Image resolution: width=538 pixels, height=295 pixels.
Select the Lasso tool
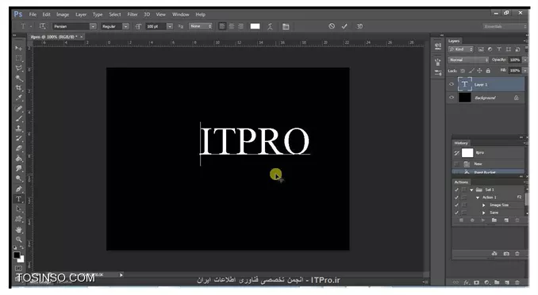click(18, 68)
